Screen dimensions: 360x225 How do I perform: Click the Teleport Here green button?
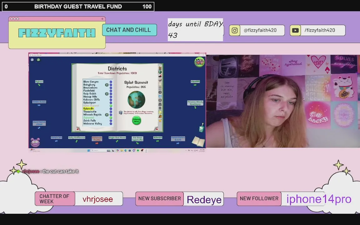[x=136, y=120]
